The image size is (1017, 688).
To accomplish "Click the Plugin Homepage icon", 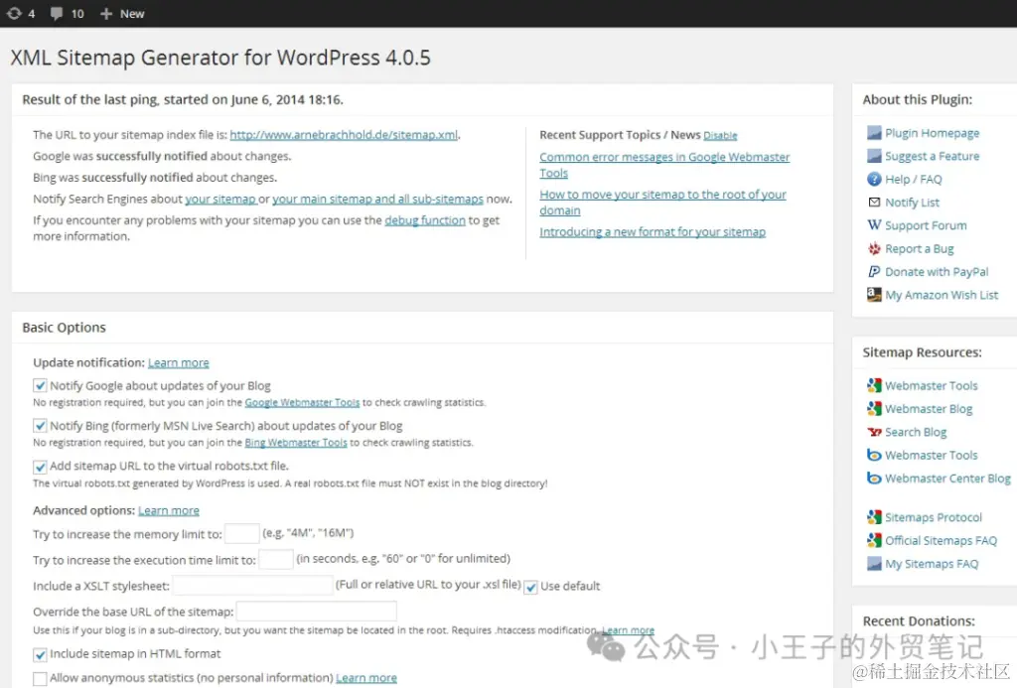I will click(874, 133).
